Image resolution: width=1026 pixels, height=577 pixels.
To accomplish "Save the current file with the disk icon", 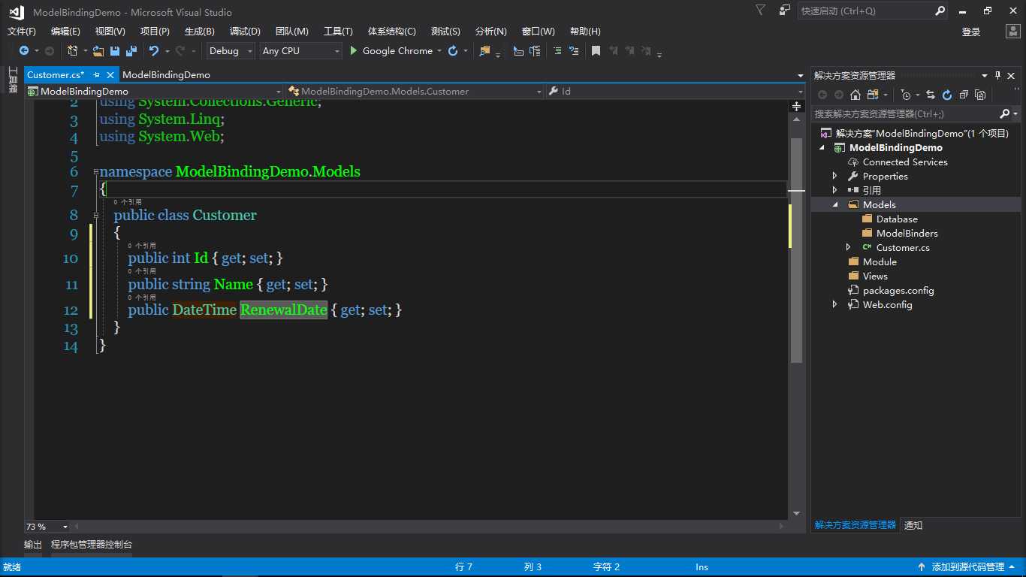I will (115, 51).
